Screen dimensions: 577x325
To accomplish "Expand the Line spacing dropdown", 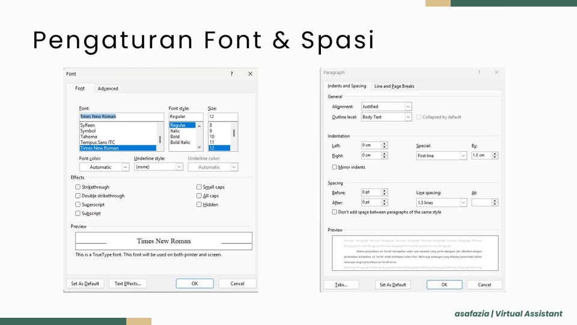I will pos(463,203).
